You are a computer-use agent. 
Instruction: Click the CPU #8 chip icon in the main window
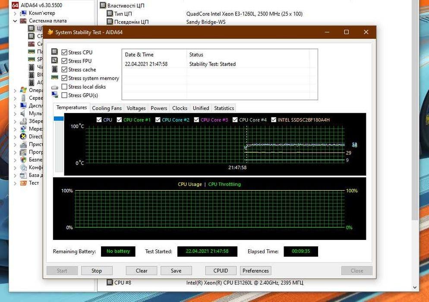pyautogui.click(x=110, y=282)
